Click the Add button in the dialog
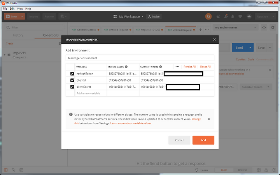This screenshot has width=280, height=175. point(203,140)
